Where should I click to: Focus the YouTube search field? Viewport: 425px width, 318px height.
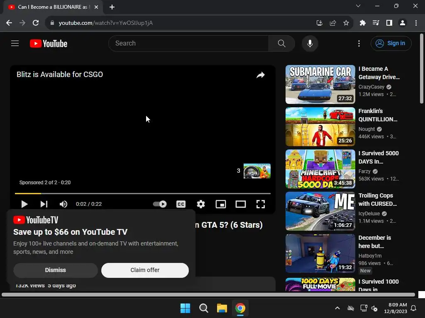[189, 43]
